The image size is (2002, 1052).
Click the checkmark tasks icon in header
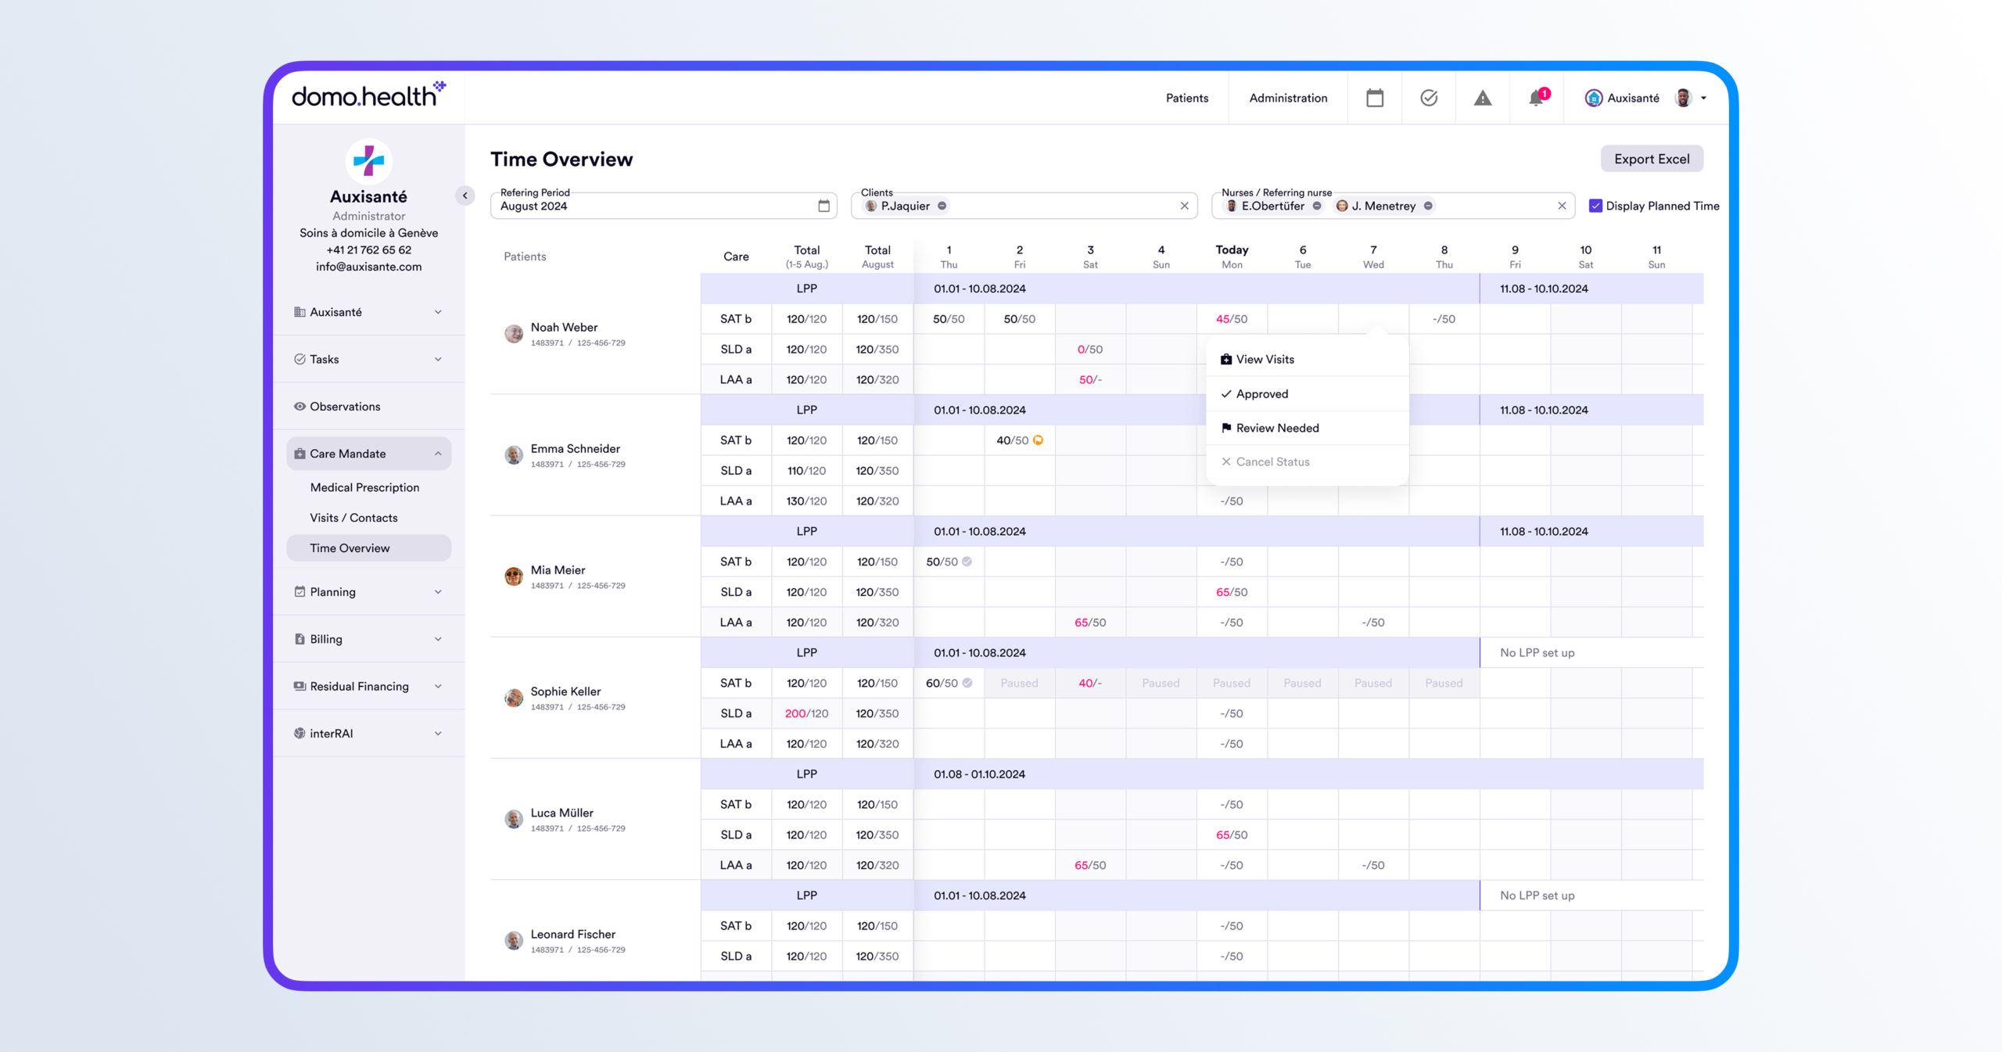coord(1428,98)
